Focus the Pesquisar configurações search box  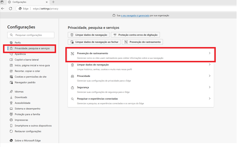(x=31, y=35)
